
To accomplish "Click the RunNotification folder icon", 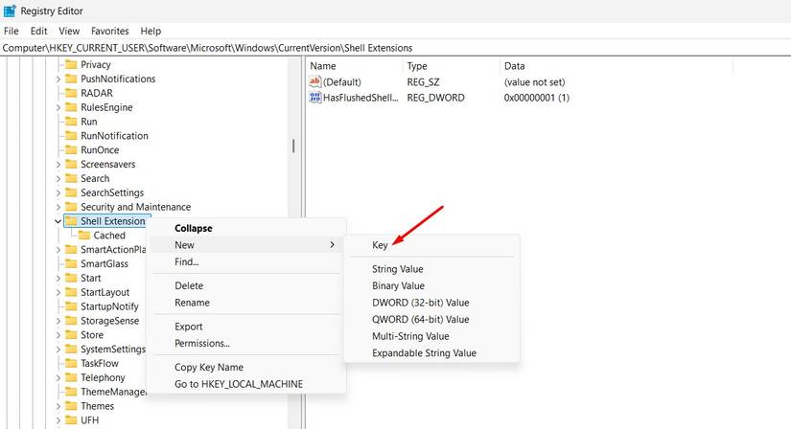I will point(71,136).
